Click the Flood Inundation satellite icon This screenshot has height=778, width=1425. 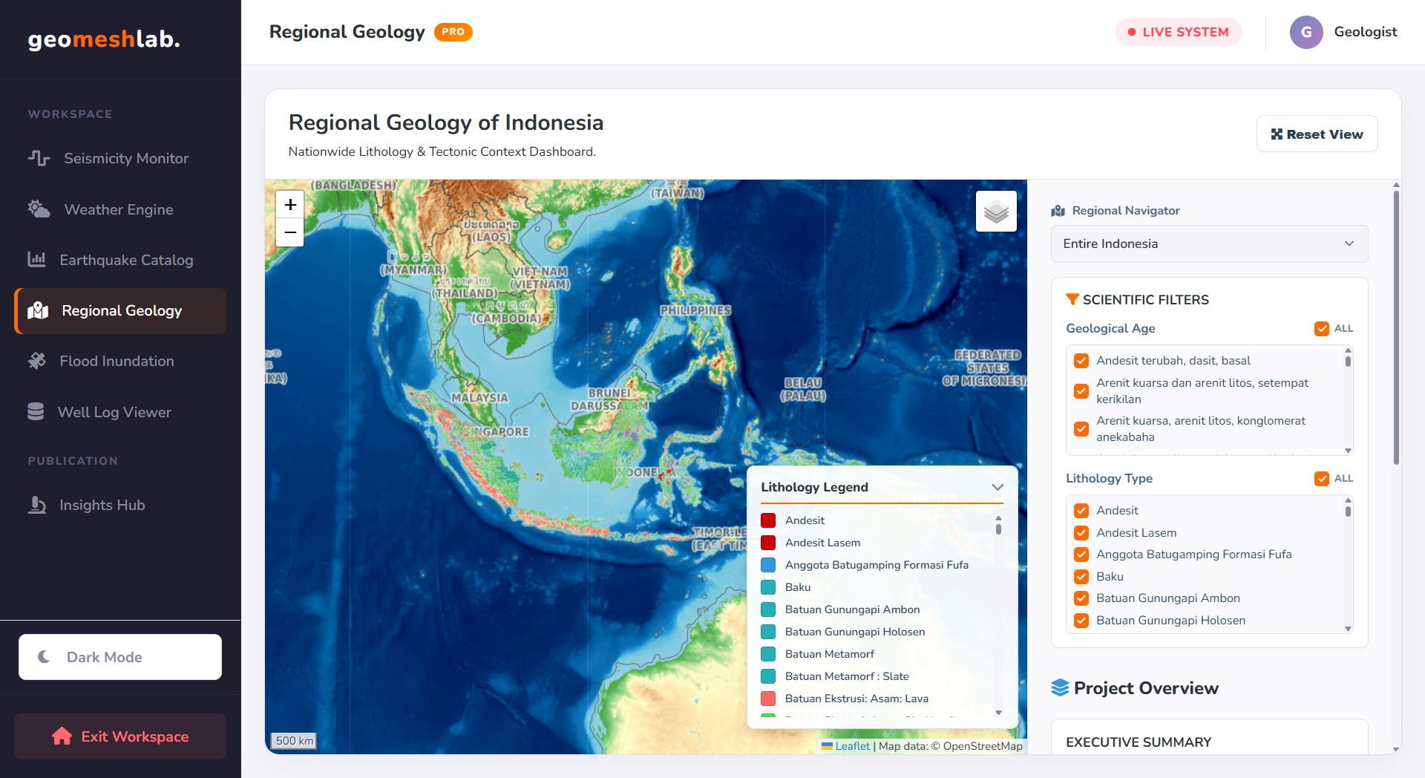[x=36, y=361]
